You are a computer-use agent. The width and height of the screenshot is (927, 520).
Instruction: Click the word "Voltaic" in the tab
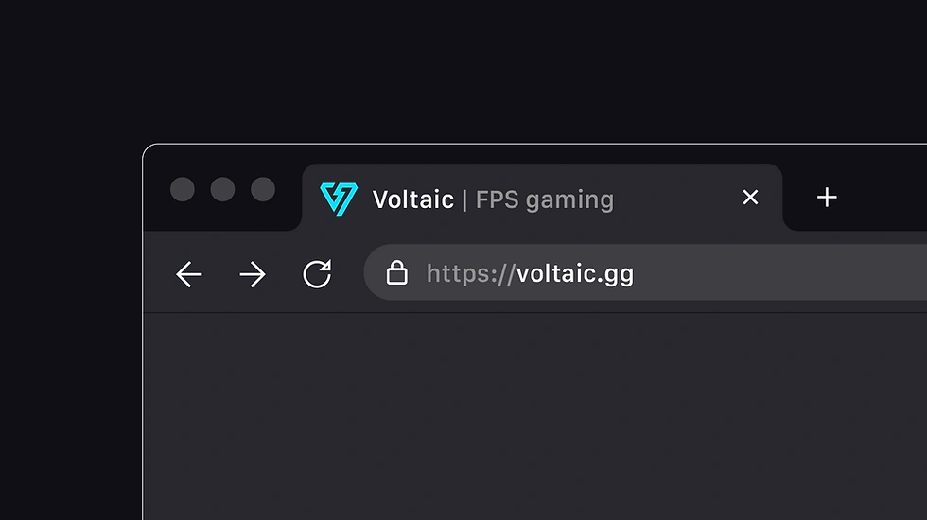coord(412,199)
